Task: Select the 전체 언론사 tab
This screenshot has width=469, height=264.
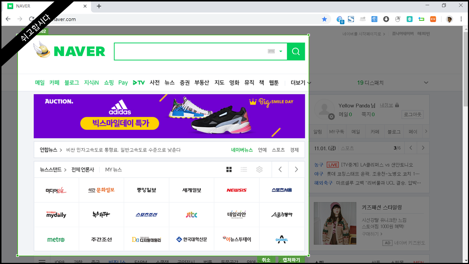Action: tap(83, 169)
